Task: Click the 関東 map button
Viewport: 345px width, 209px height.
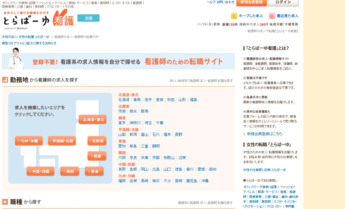Action: (97, 156)
